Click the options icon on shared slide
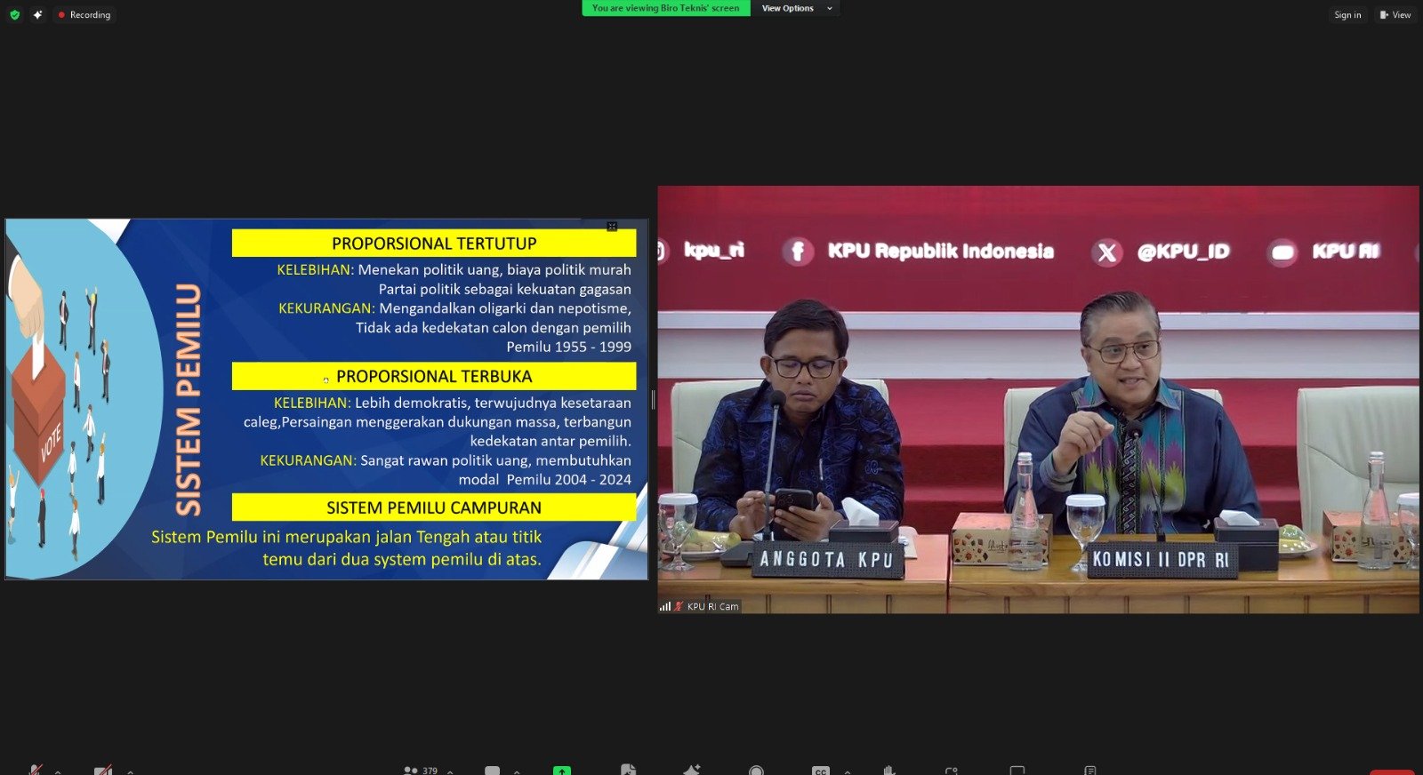Viewport: 1423px width, 775px height. point(612,227)
